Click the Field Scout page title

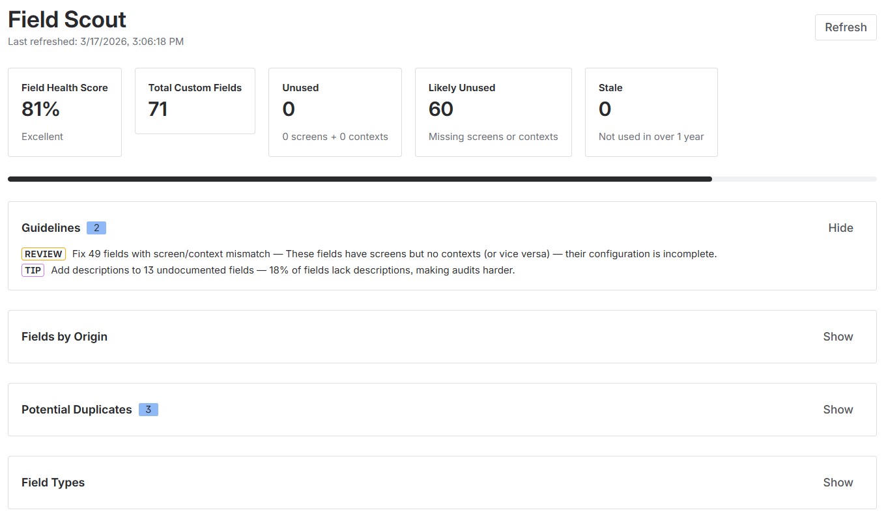click(x=66, y=20)
